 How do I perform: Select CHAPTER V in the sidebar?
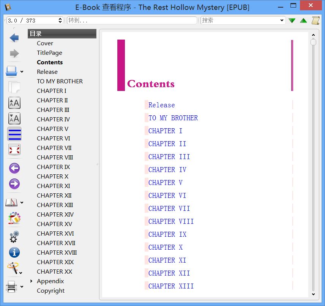click(53, 129)
